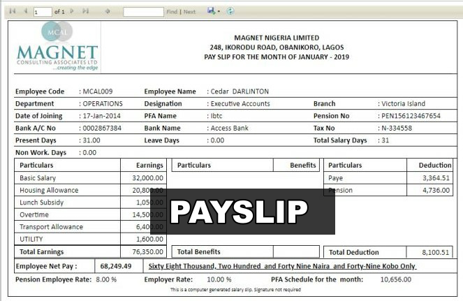Image resolution: width=463 pixels, height=301 pixels.
Task: Click the Total Benefits label
Action: (199, 252)
